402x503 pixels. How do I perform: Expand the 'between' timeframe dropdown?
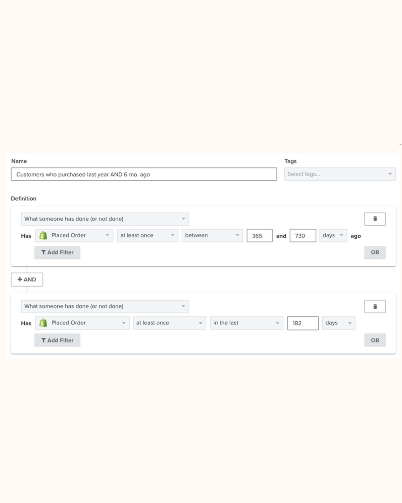212,235
